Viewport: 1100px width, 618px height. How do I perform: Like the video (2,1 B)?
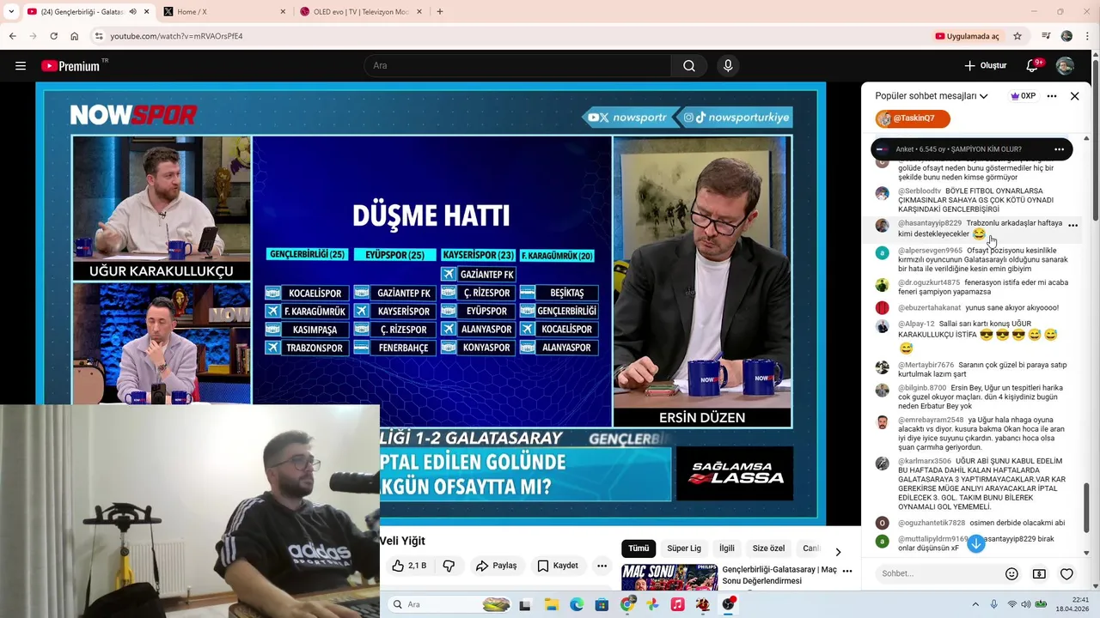[409, 566]
